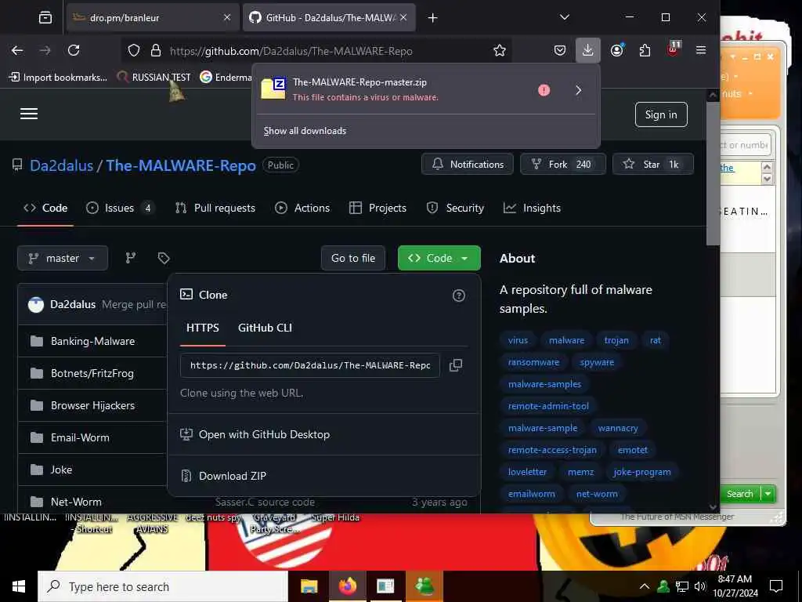Open the Banking-Malware folder

tap(92, 341)
